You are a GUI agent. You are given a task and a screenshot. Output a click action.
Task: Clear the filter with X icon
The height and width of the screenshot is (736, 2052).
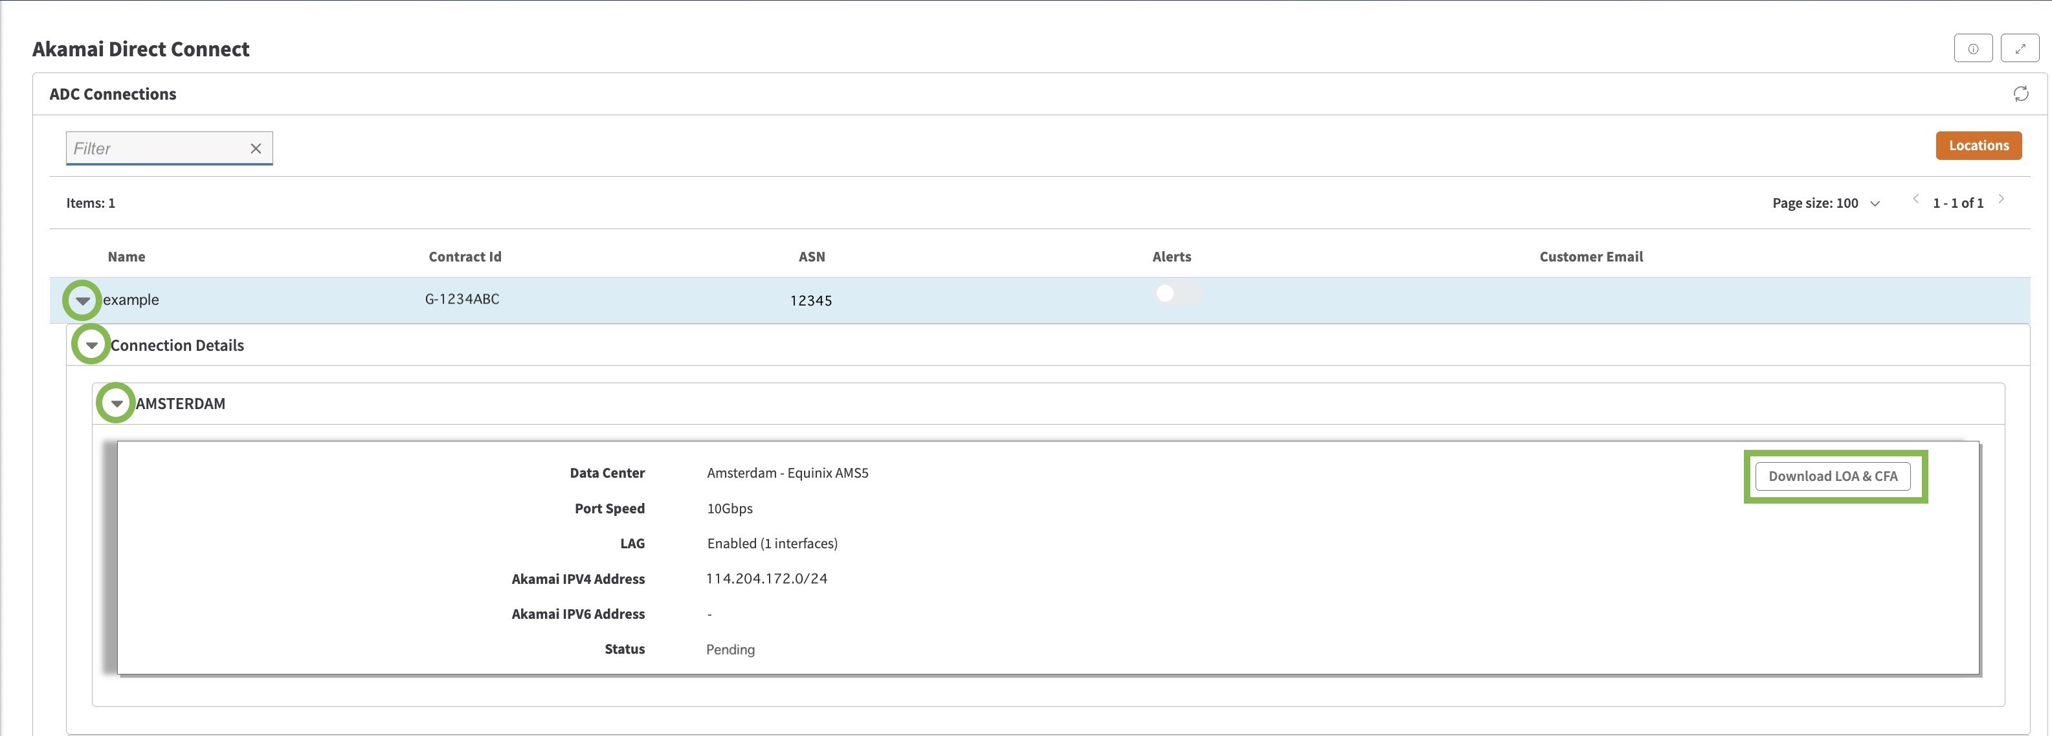pyautogui.click(x=256, y=148)
